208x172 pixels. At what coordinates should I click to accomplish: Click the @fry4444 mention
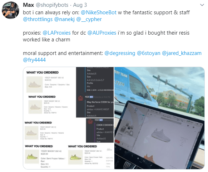(34, 60)
